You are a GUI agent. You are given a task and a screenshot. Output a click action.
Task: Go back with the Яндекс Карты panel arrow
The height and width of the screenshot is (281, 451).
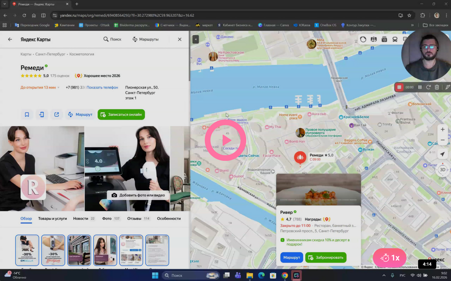pos(10,39)
